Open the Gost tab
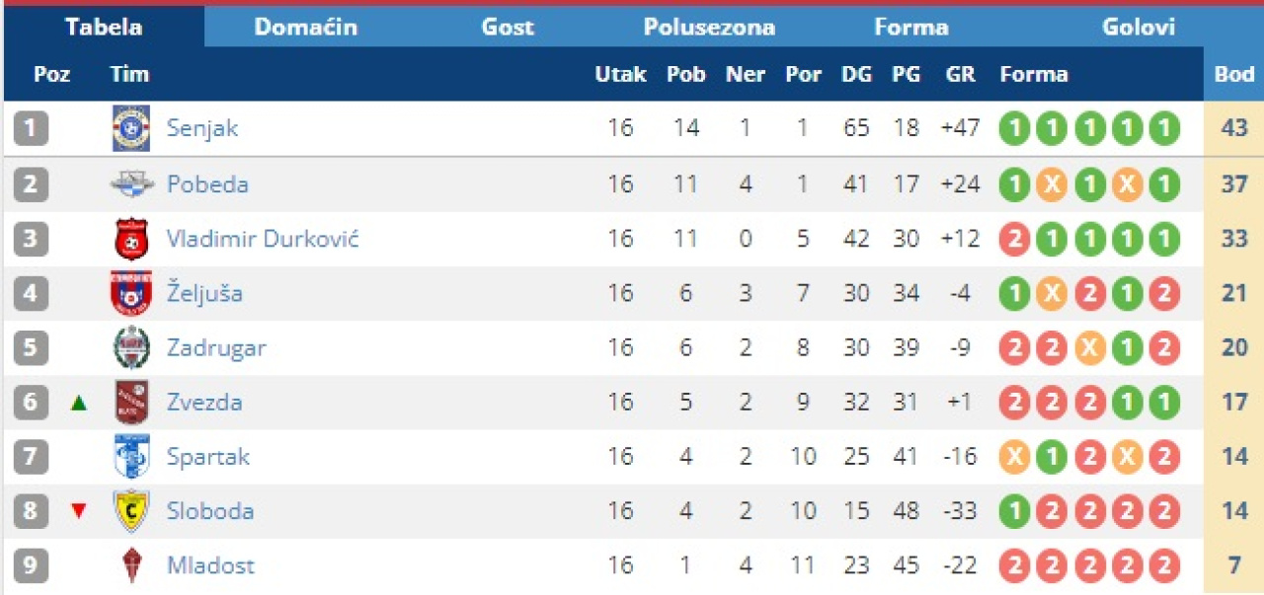This screenshot has width=1264, height=595. (508, 28)
